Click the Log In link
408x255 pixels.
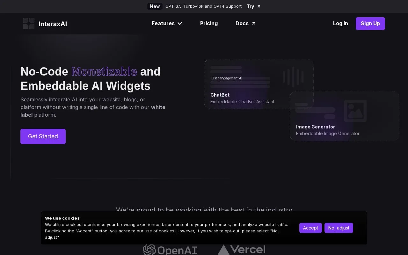coord(340,24)
